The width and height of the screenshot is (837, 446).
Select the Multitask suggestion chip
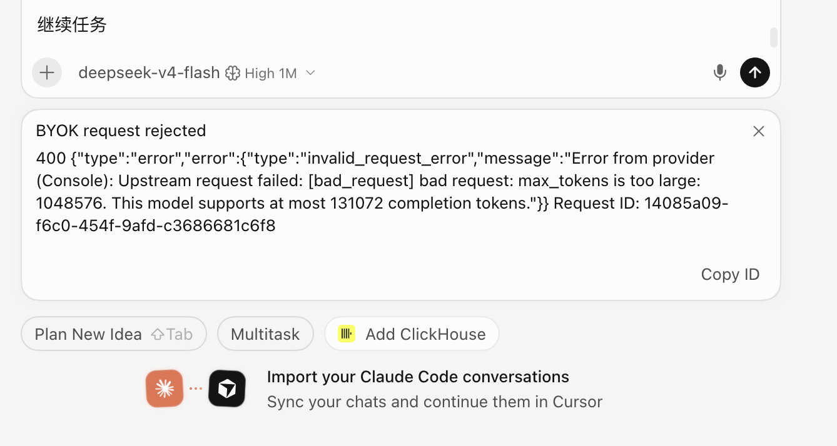click(x=265, y=334)
